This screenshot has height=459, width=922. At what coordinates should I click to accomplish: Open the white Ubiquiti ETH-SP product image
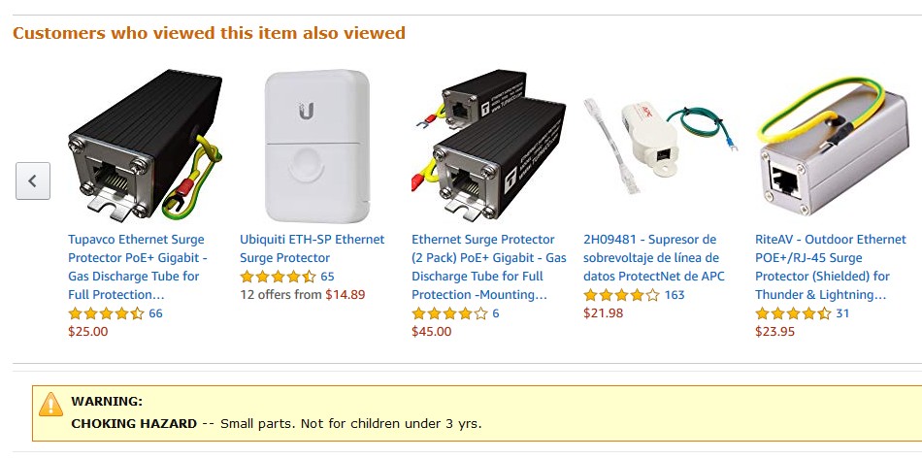317,146
